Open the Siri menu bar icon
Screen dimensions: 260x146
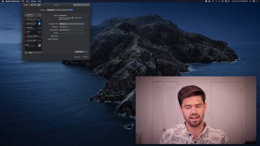254,1
